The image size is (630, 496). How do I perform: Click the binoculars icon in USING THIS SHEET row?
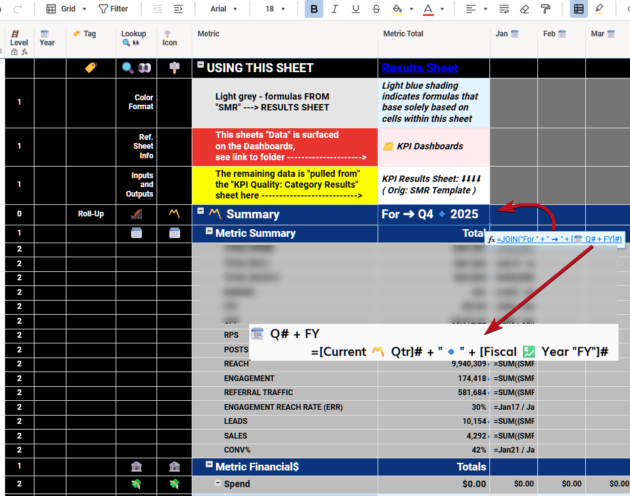coord(144,68)
